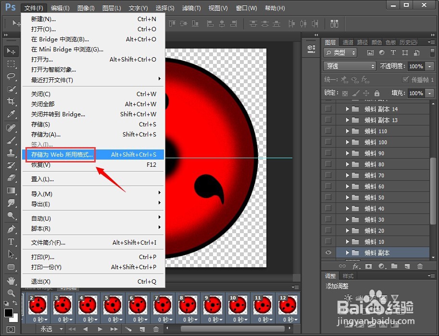Select the Eraser tool
The width and height of the screenshot is (439, 336).
click(11, 178)
